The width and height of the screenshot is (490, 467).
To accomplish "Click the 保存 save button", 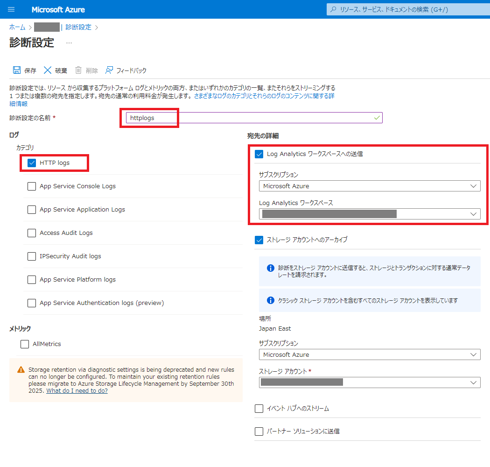I will coord(24,71).
